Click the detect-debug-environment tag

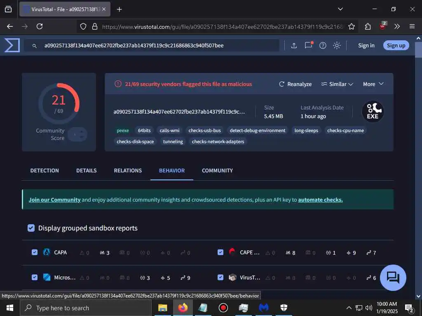click(258, 130)
